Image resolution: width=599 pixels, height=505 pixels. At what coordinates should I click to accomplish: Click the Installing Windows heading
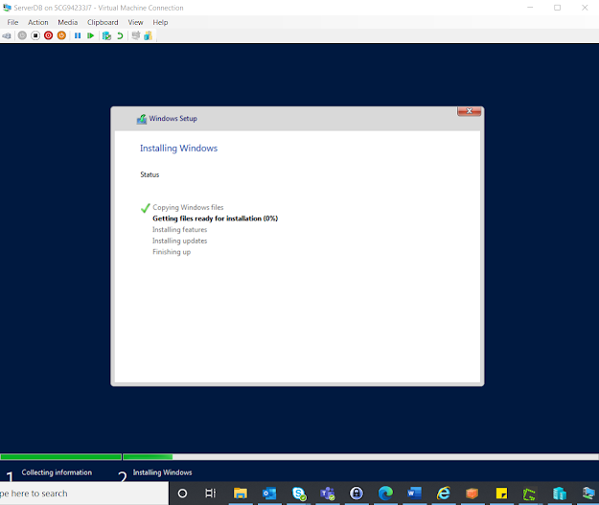pos(178,149)
